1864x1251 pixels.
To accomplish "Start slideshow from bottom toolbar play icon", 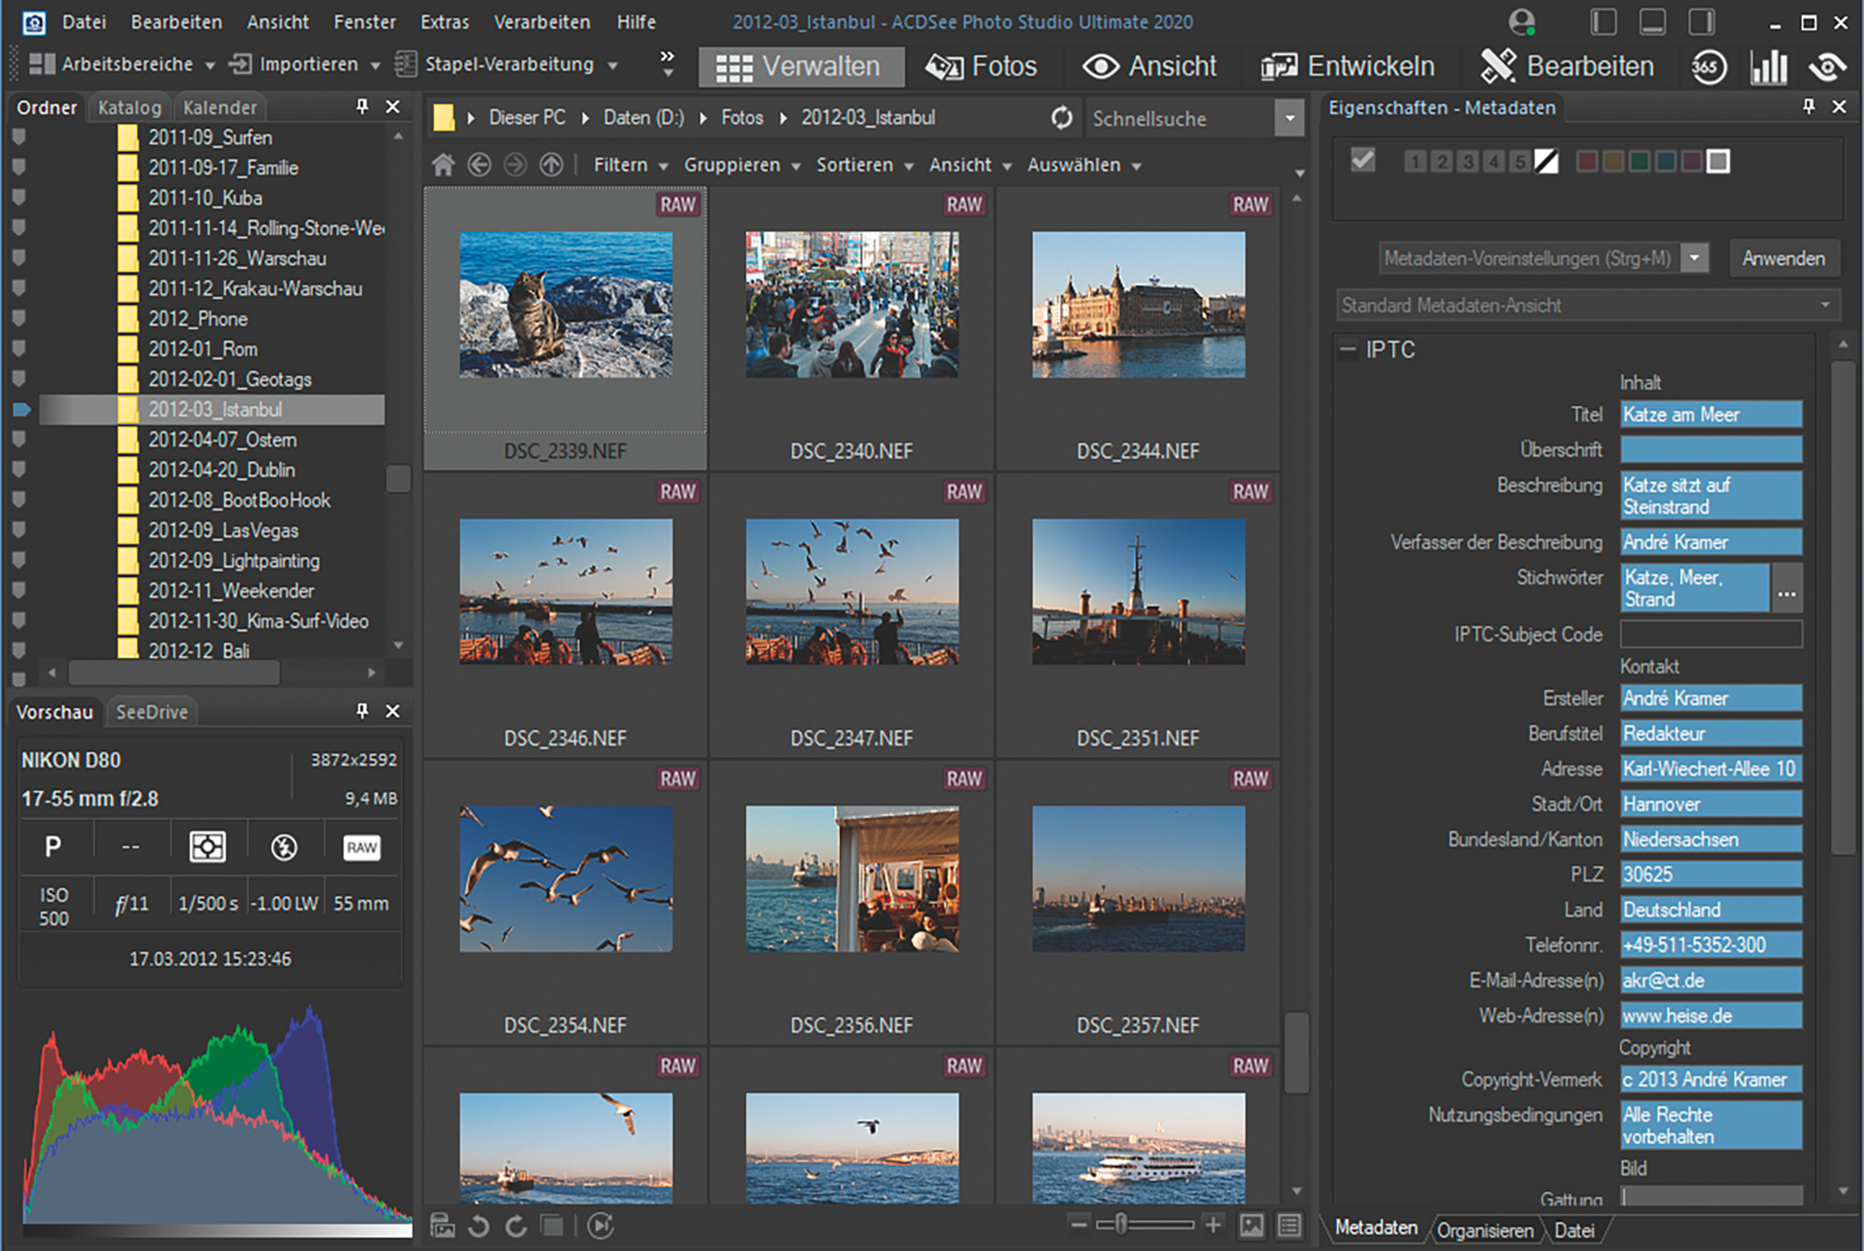I will coord(601,1226).
